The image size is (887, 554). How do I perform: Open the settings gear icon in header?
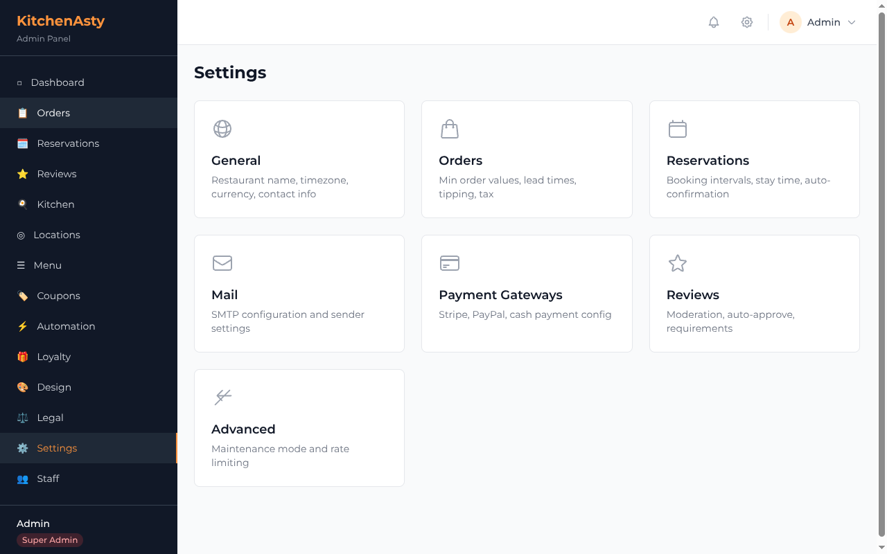746,22
